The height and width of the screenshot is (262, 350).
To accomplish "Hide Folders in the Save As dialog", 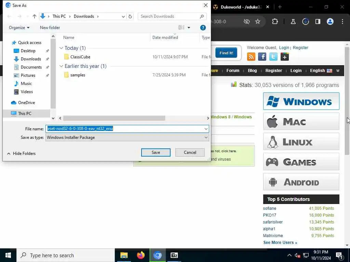I will pos(21,154).
